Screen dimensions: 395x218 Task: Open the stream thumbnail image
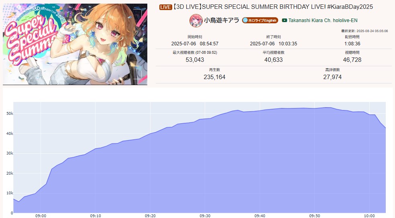point(75,44)
